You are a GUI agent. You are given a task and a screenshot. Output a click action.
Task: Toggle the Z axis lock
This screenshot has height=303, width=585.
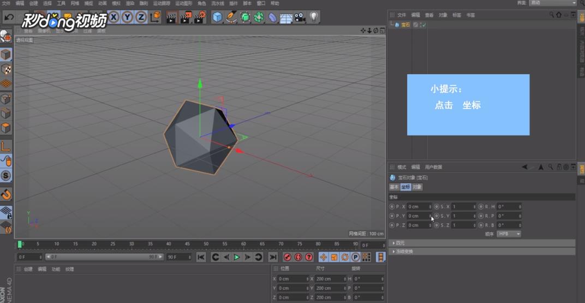(141, 17)
